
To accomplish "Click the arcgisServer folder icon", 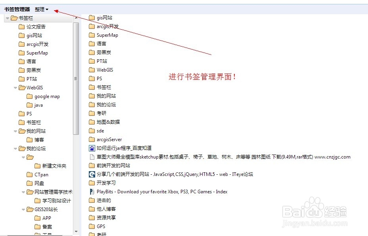I will click(92, 140).
